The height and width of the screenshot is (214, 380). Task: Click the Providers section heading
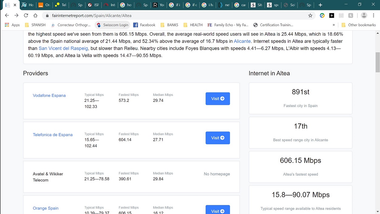pos(36,73)
